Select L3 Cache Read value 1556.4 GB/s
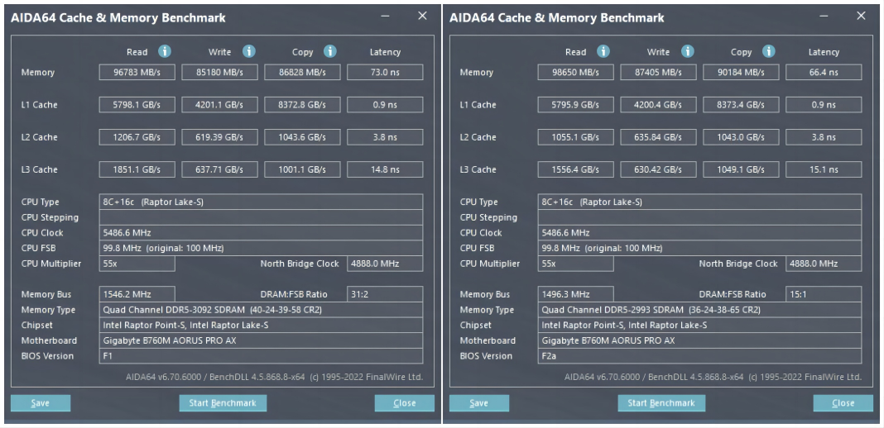This screenshot has width=884, height=428. [575, 169]
